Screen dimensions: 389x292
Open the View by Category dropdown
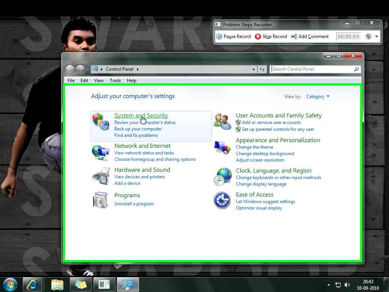coord(318,96)
